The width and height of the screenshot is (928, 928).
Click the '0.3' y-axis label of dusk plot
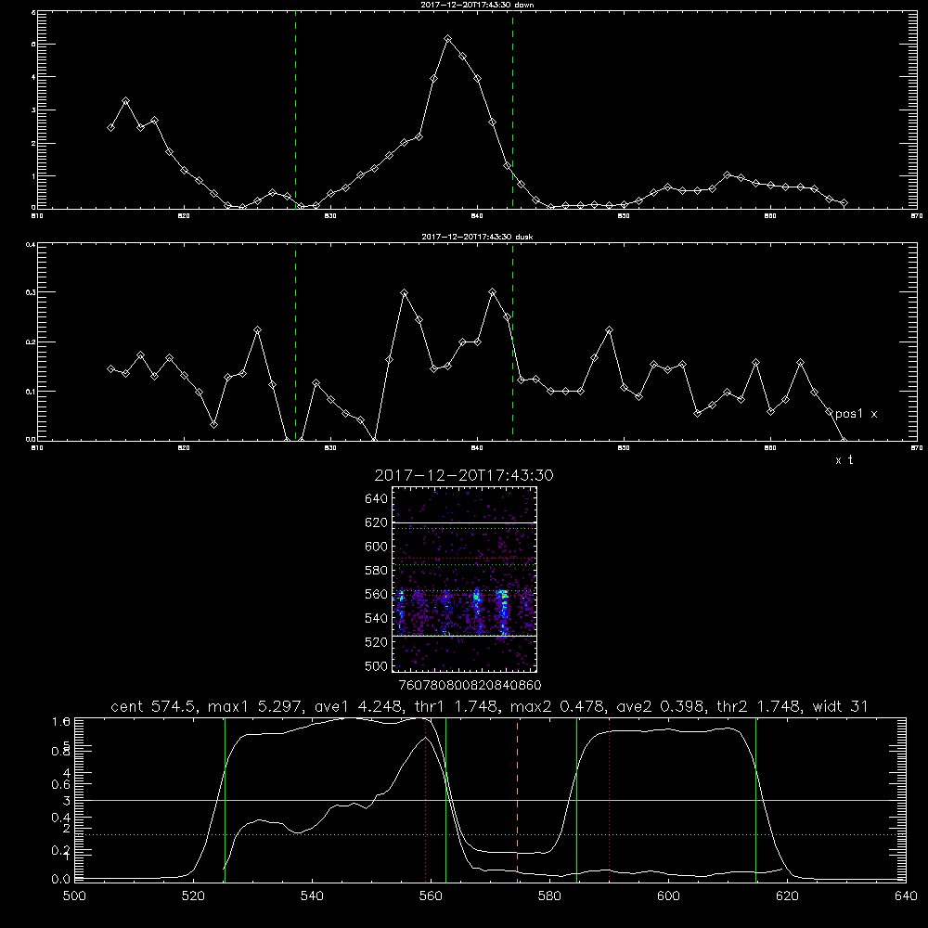coord(30,291)
